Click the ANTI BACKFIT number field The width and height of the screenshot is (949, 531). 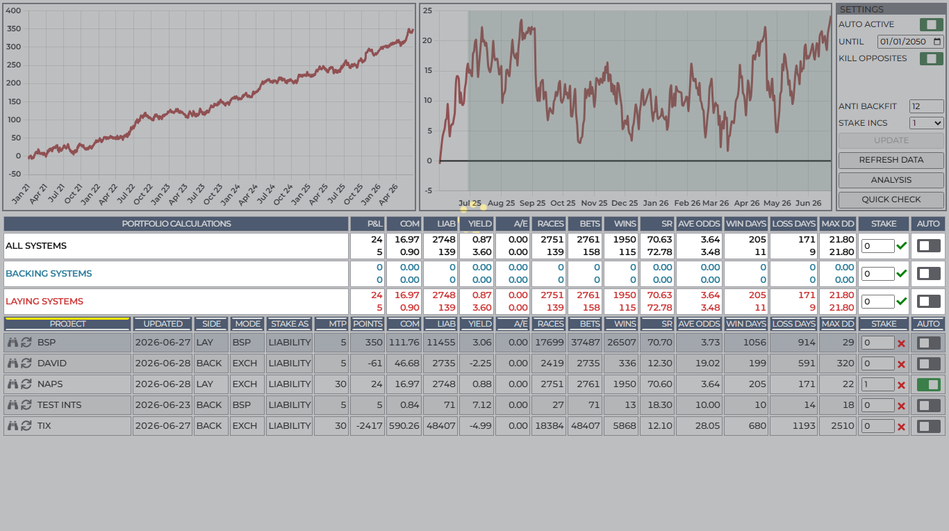click(926, 106)
